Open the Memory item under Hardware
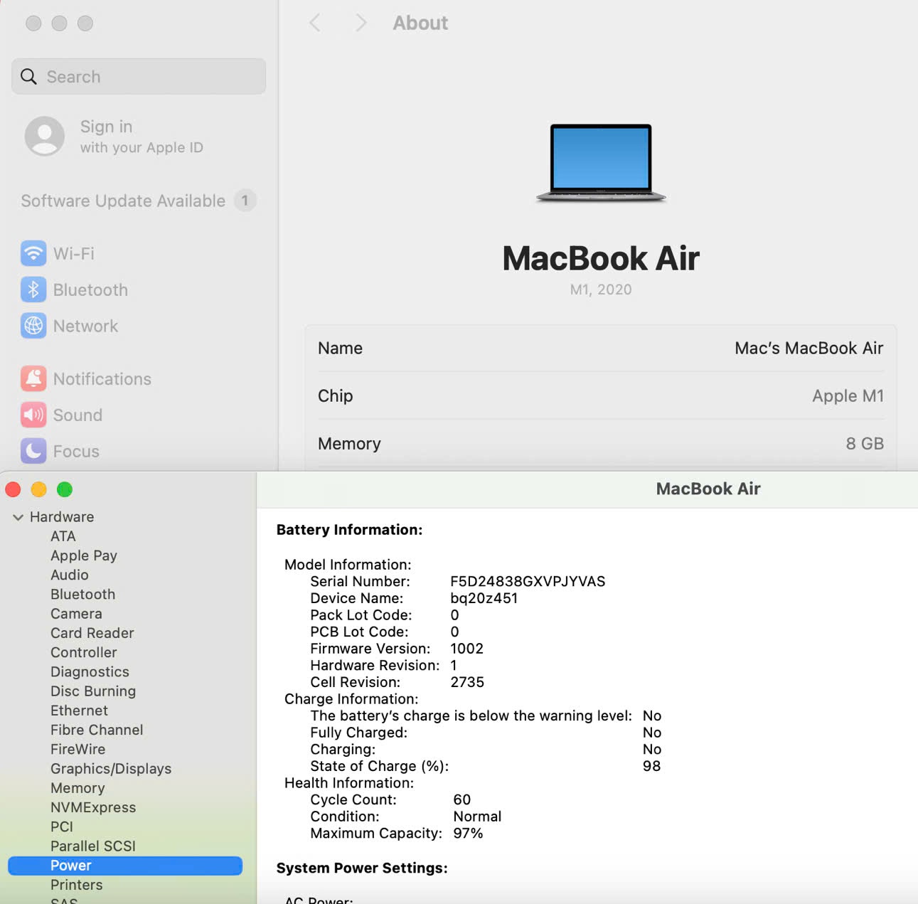This screenshot has width=918, height=904. [x=78, y=788]
